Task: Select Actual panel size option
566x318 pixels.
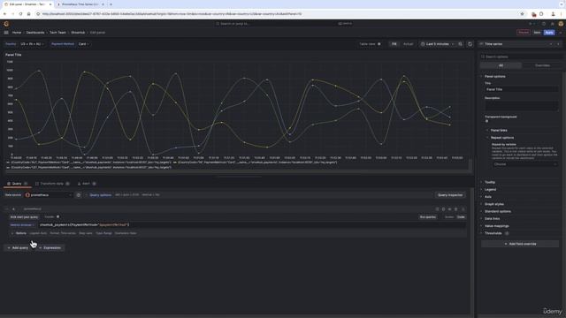Action: pyautogui.click(x=408, y=44)
